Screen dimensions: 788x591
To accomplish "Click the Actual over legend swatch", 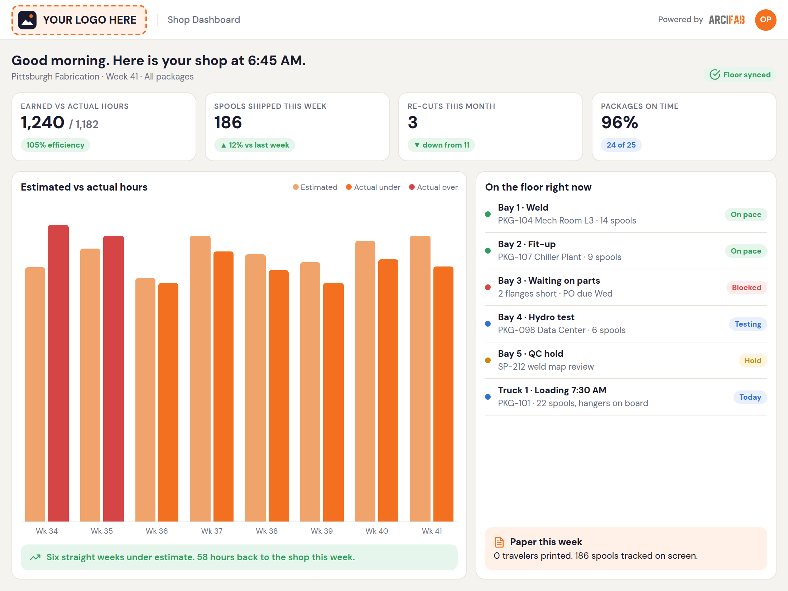I will 412,187.
